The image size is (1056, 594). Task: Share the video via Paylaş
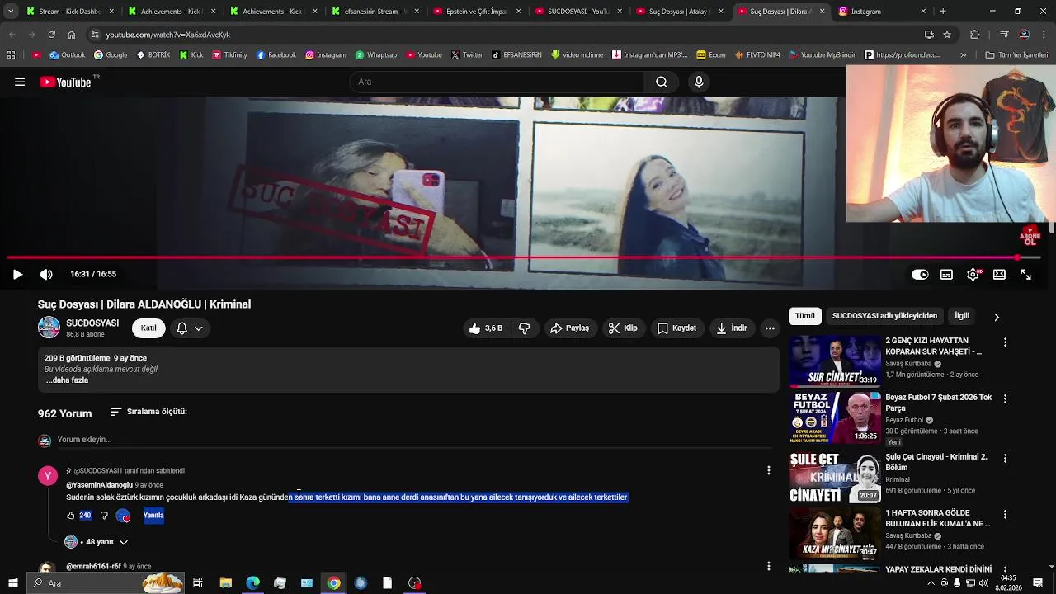click(x=569, y=328)
